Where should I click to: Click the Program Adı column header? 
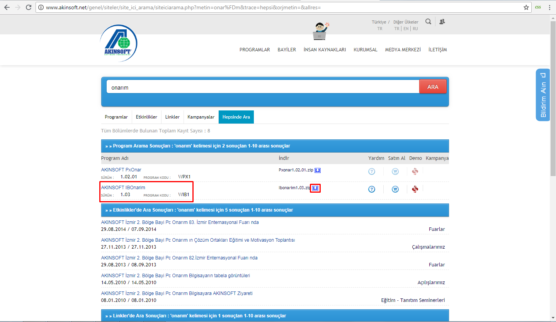pos(115,158)
